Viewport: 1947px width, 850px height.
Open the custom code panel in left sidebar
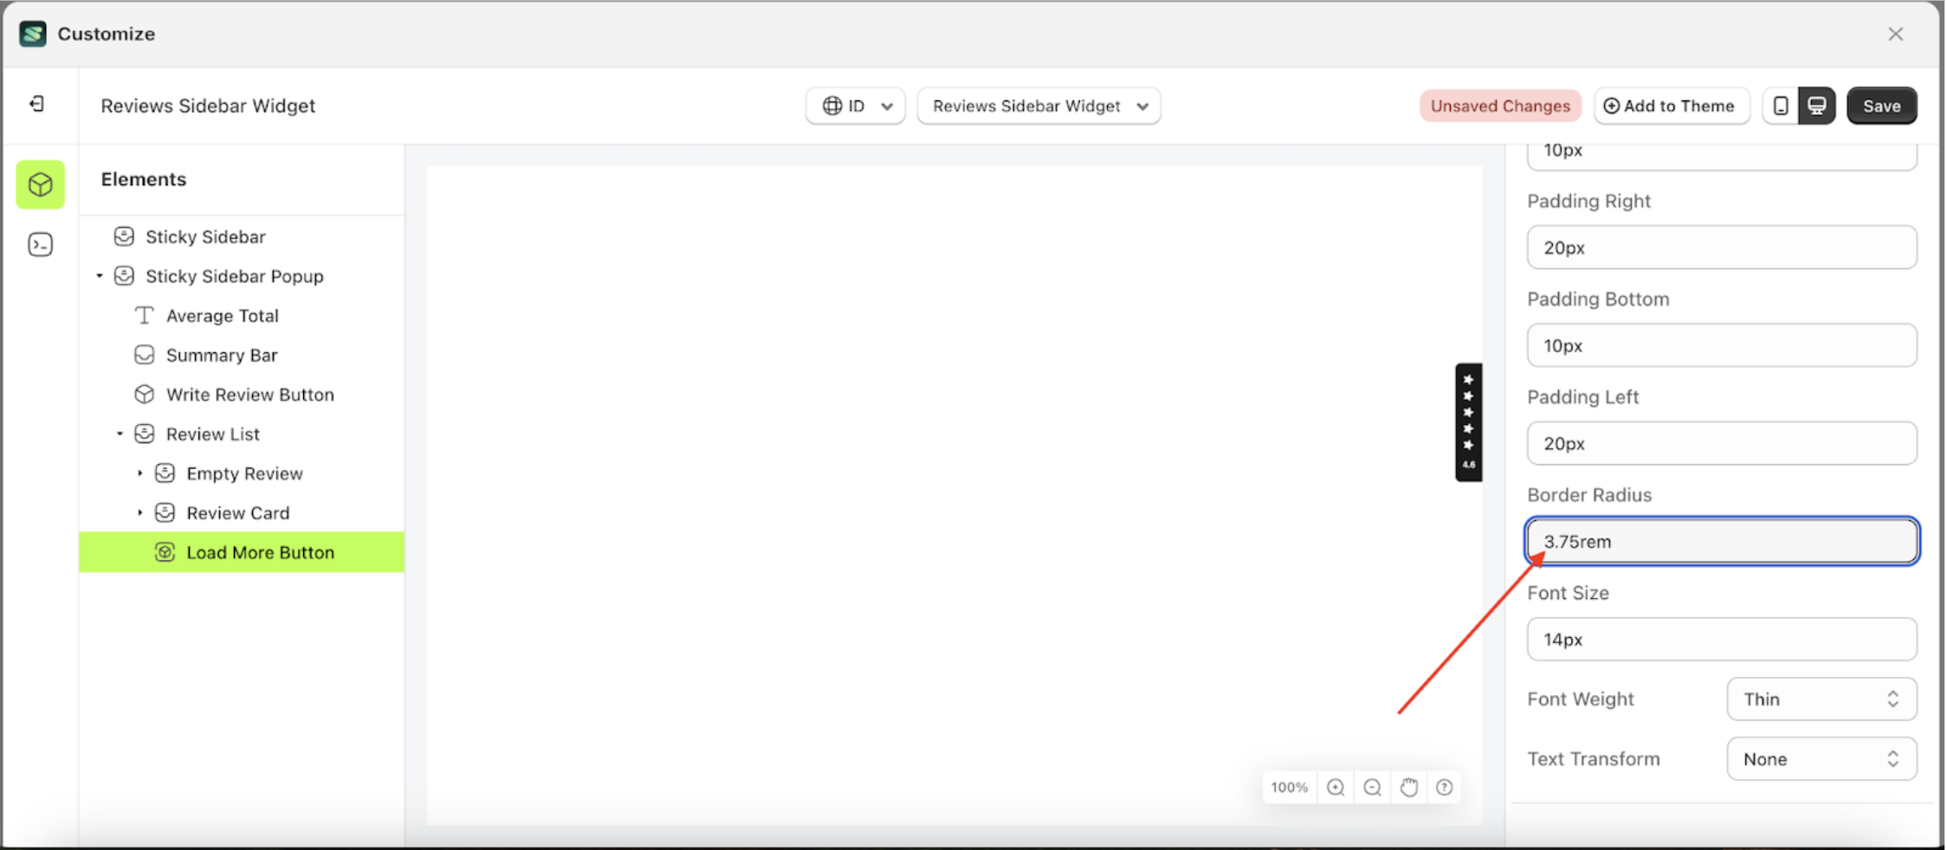click(x=40, y=244)
